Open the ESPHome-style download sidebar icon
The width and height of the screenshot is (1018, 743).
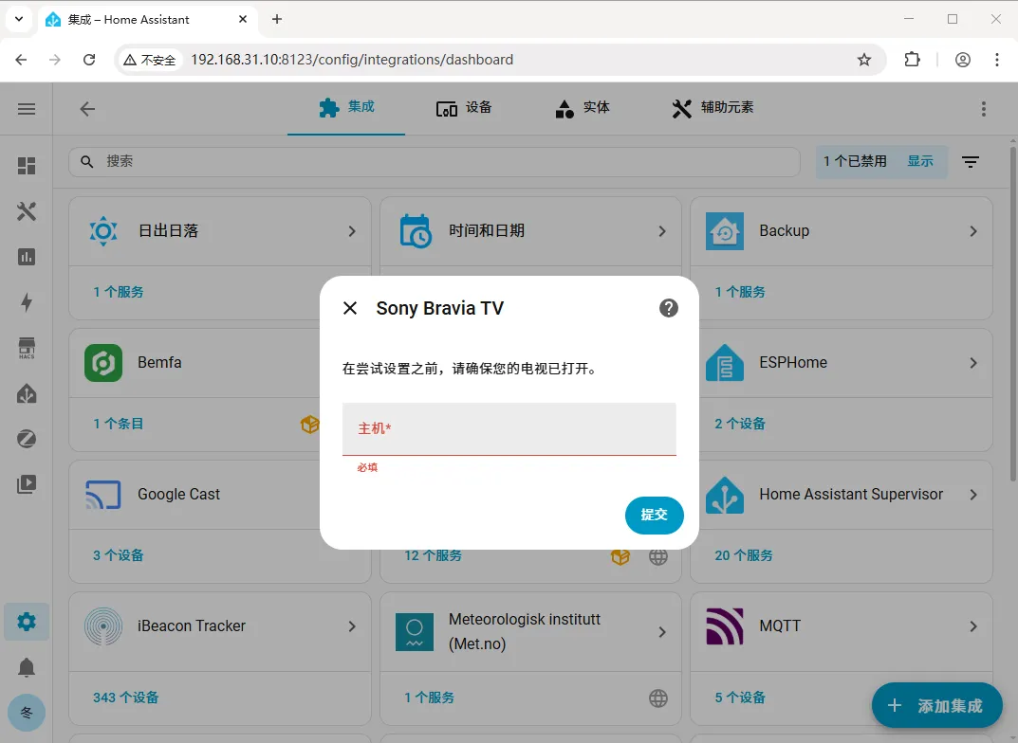pyautogui.click(x=27, y=393)
